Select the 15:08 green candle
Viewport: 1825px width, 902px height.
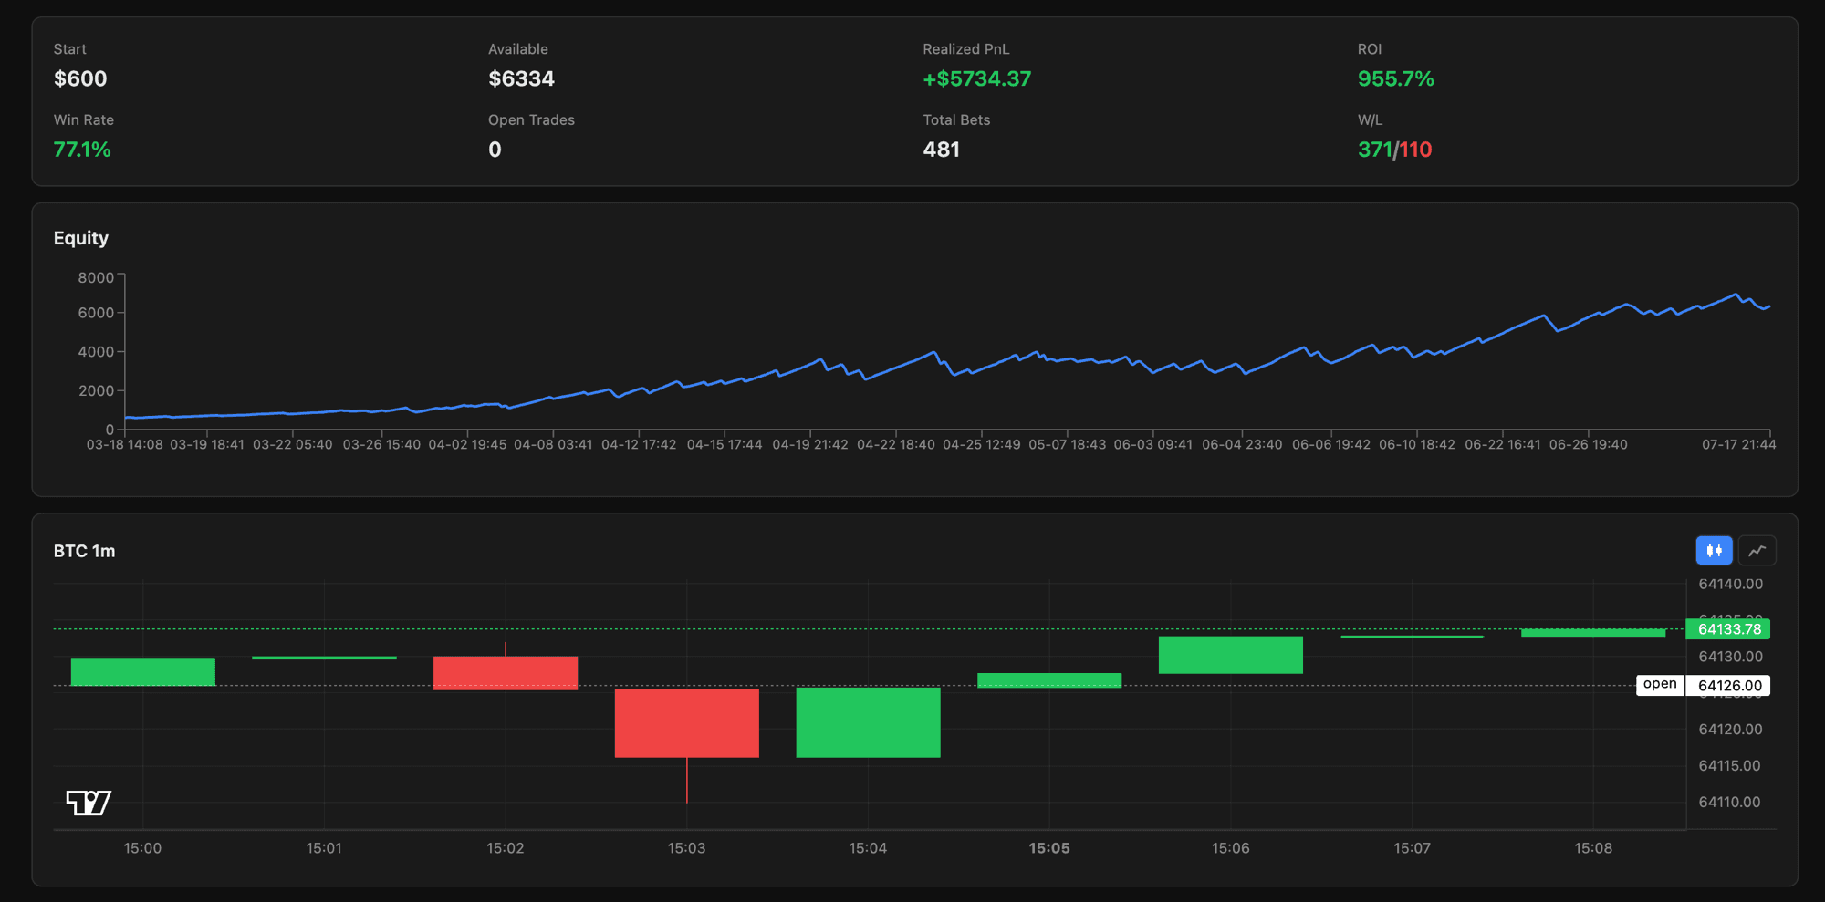click(x=1593, y=633)
